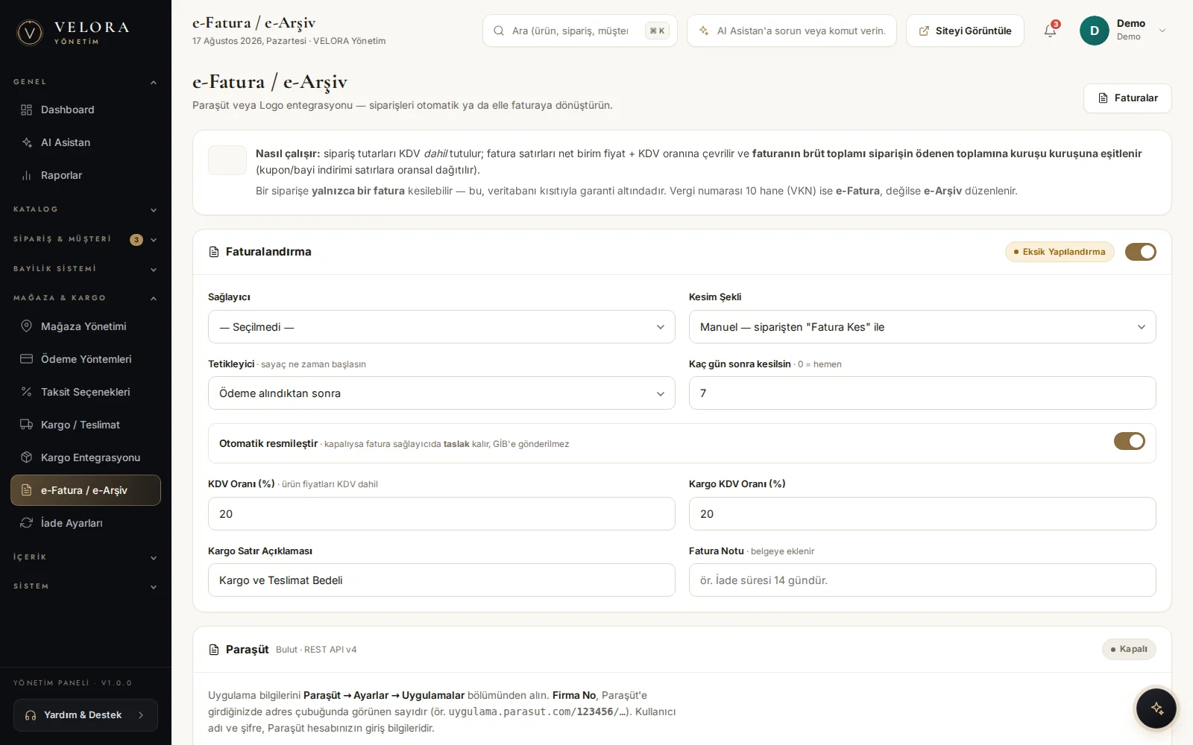Toggle Otomatik resmileştir switch
Image resolution: width=1193 pixels, height=745 pixels.
click(x=1130, y=441)
